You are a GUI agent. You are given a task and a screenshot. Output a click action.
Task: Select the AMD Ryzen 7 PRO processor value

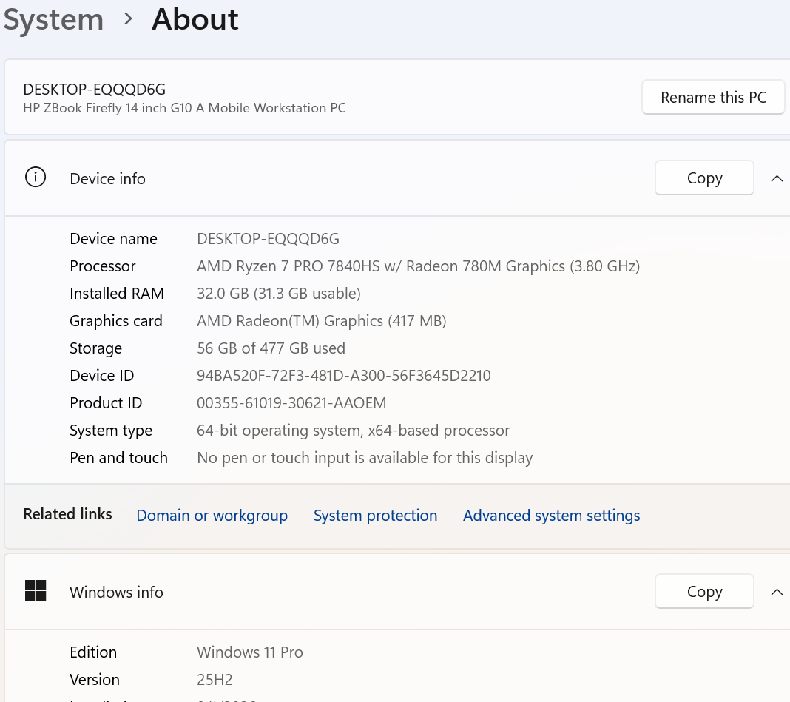[418, 266]
